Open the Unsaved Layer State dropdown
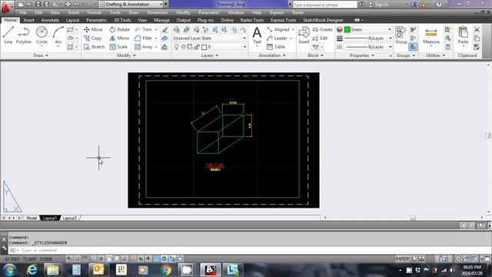The width and height of the screenshot is (492, 277). [x=209, y=38]
